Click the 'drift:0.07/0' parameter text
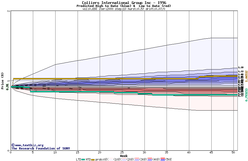 pos(155,9)
